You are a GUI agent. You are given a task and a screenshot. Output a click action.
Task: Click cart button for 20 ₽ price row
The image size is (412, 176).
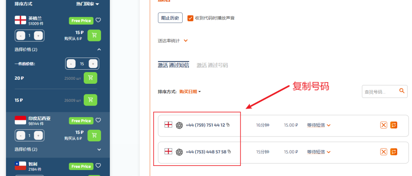(x=91, y=78)
